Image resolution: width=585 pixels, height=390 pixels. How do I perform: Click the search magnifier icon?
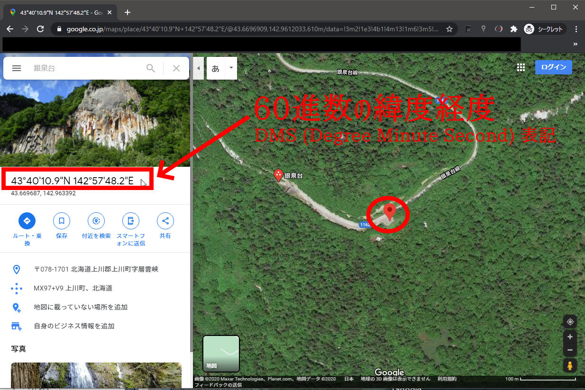click(x=151, y=68)
